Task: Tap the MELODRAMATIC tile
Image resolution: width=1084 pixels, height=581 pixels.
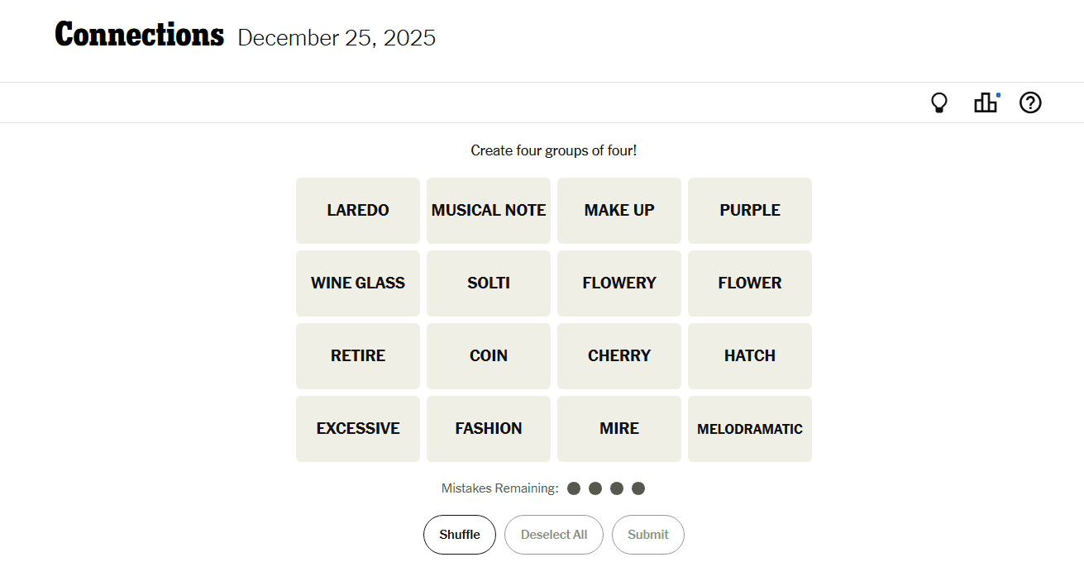Action: coord(750,429)
